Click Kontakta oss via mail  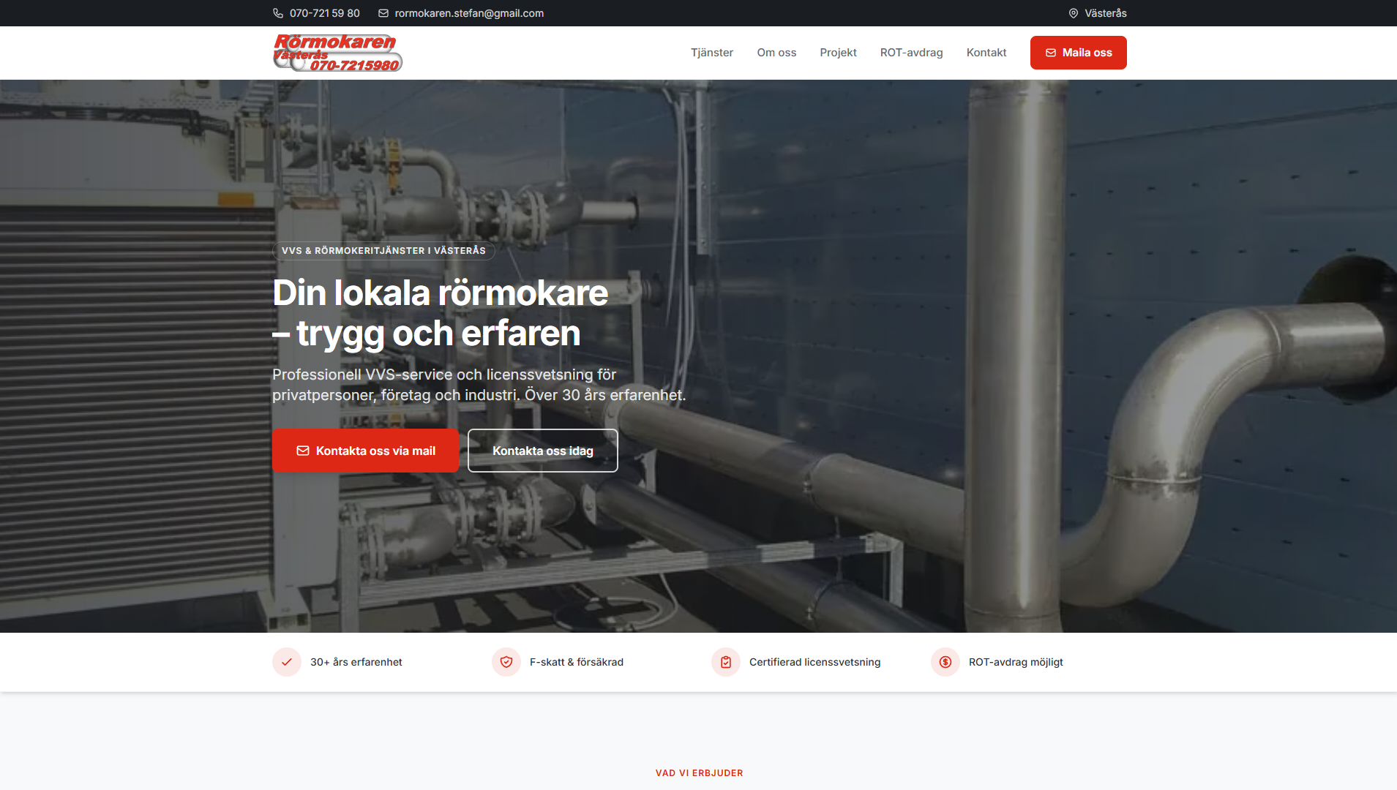point(366,451)
